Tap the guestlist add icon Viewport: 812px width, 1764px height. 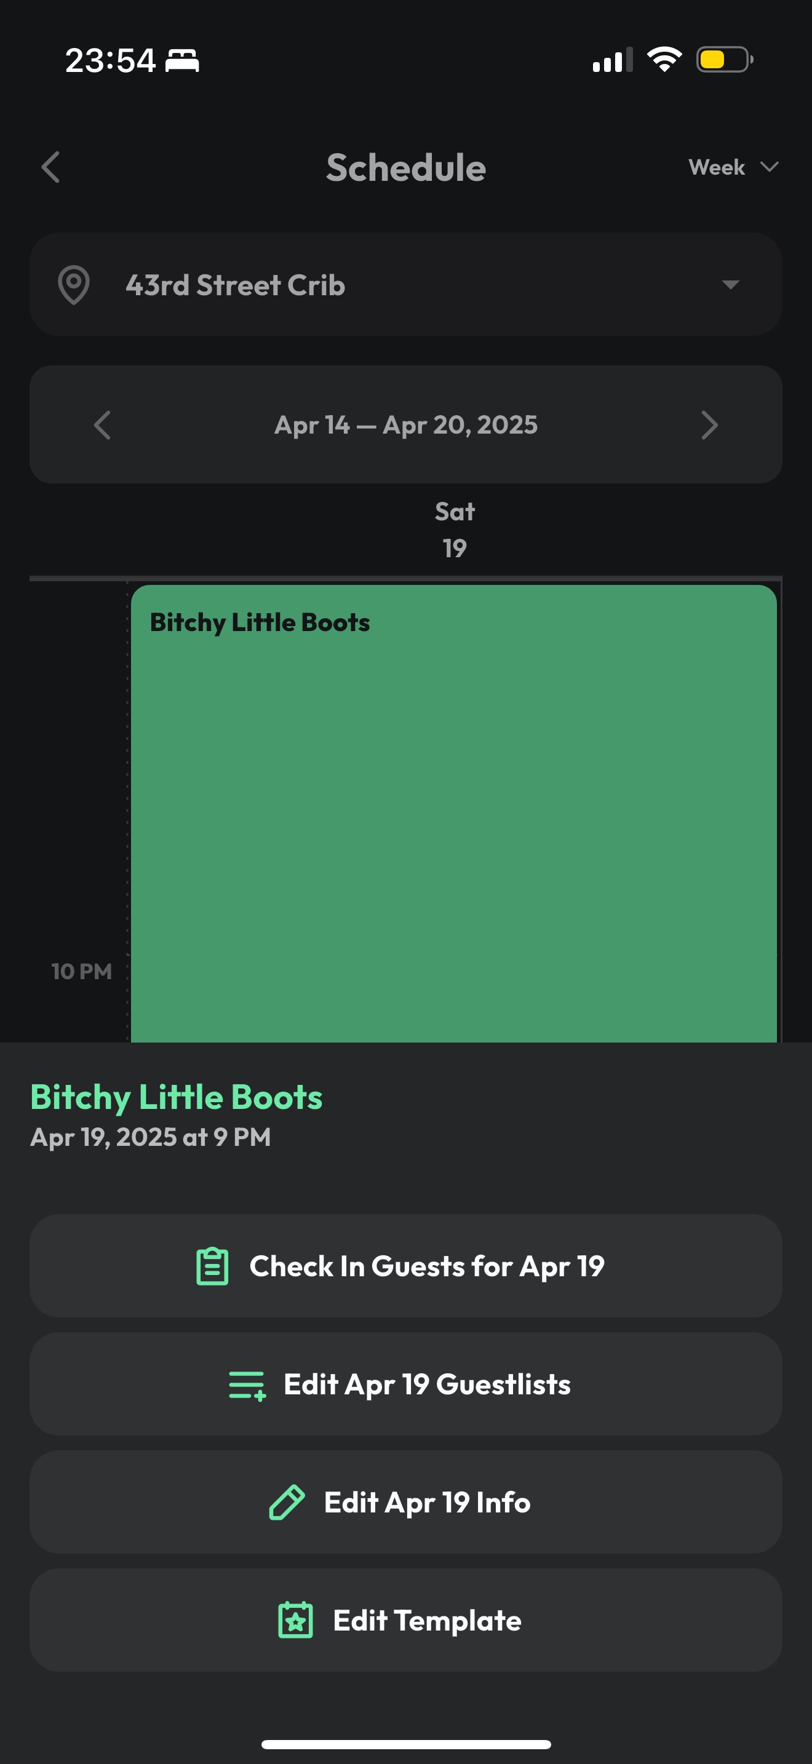(x=247, y=1385)
